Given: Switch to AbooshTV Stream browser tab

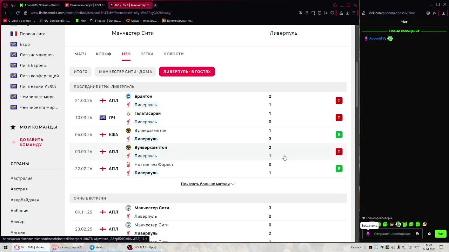Looking at the screenshot, I should [x=40, y=5].
